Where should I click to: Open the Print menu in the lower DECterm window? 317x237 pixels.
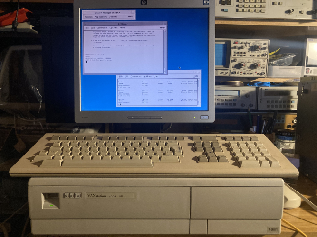[x=156, y=76]
